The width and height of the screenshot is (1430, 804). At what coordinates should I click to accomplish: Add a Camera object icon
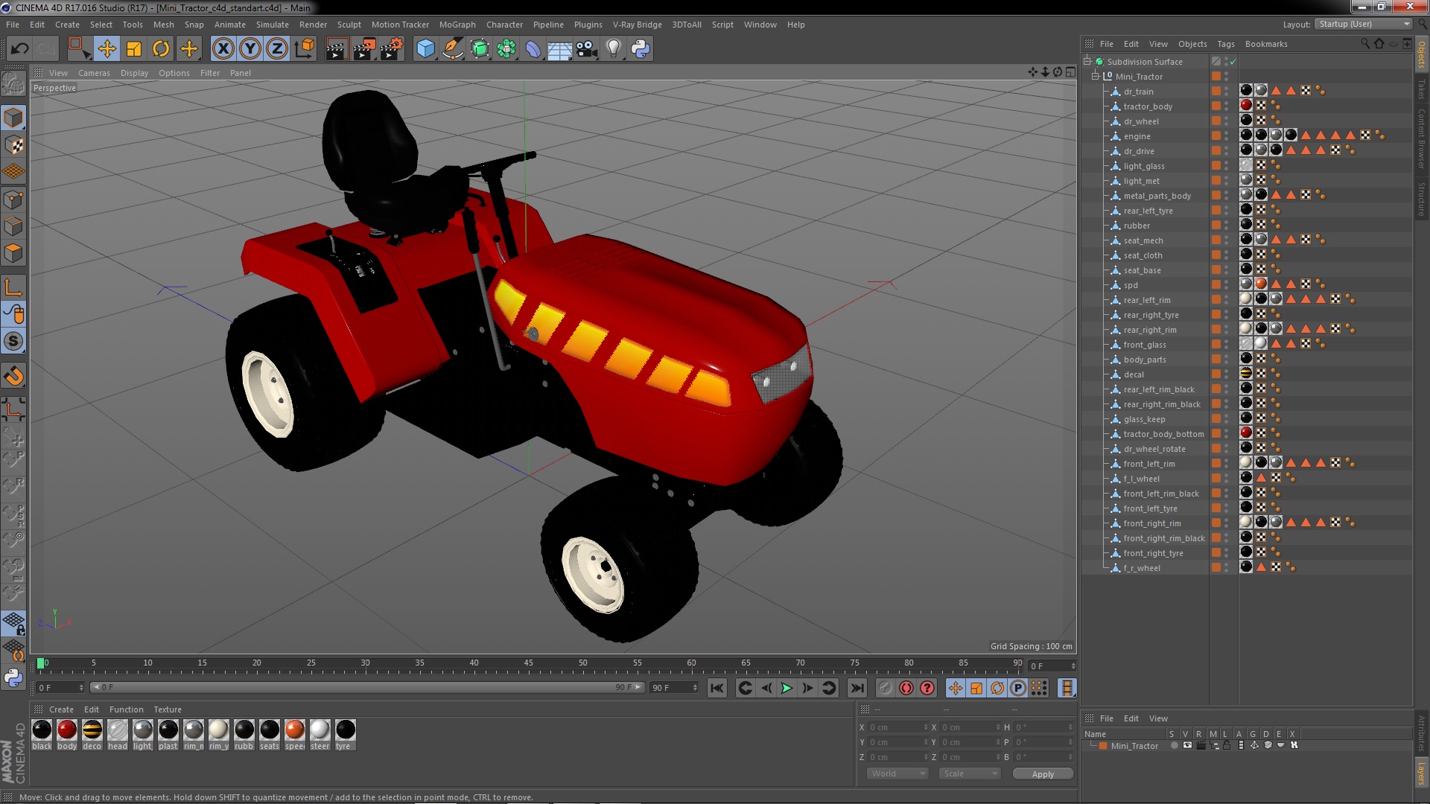coord(587,49)
